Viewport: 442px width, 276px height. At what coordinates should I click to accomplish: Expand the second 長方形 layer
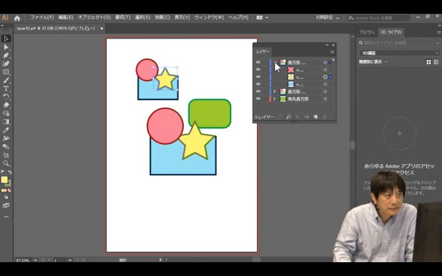[x=275, y=92]
